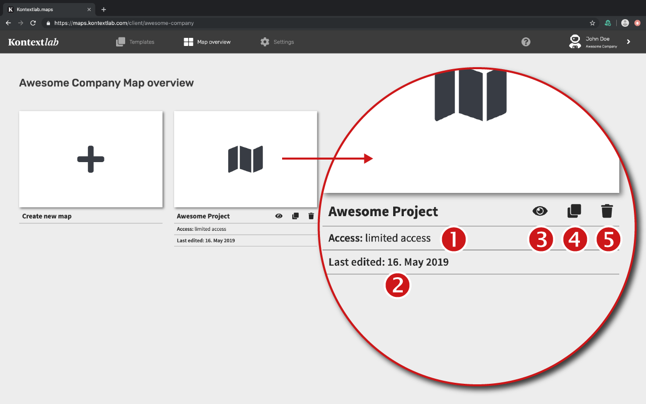
Task: Go back in browser history
Action: tap(9, 23)
